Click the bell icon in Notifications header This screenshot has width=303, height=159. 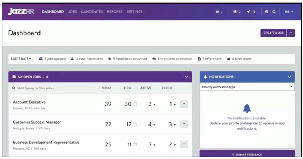[205, 77]
